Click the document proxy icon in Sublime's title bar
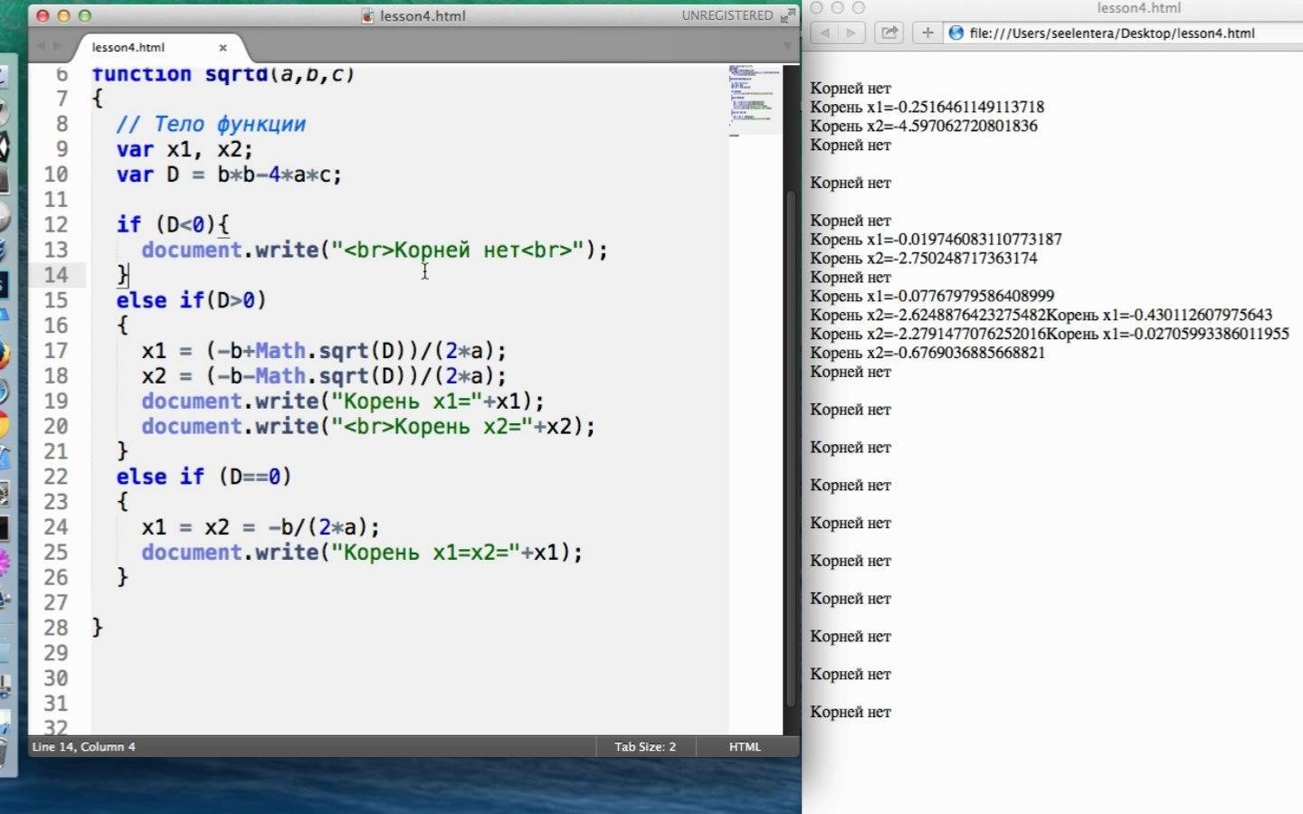This screenshot has width=1303, height=814. point(367,15)
